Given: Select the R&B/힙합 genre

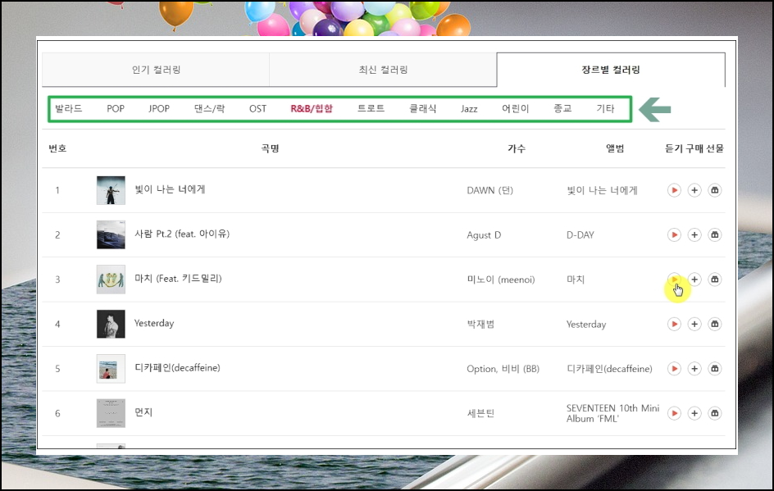Looking at the screenshot, I should pyautogui.click(x=312, y=108).
